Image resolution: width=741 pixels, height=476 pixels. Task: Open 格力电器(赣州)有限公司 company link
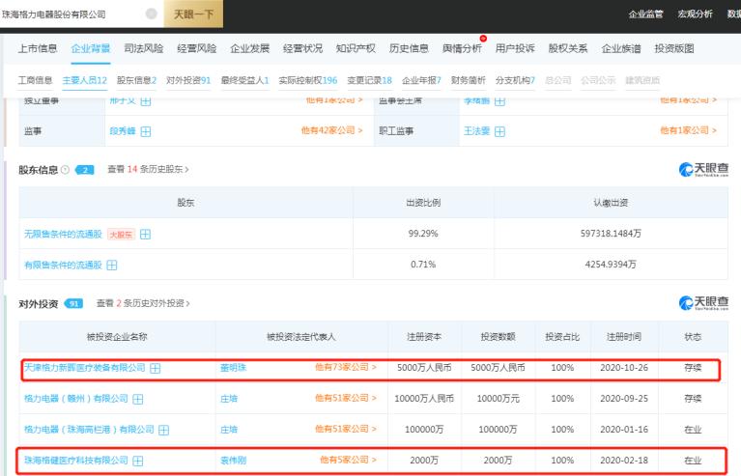pyautogui.click(x=76, y=399)
